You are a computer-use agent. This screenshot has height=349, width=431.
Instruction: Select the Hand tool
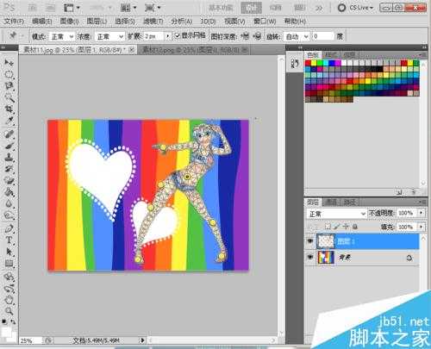coord(9,300)
